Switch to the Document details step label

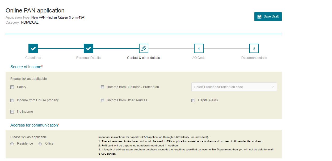pos(254,58)
